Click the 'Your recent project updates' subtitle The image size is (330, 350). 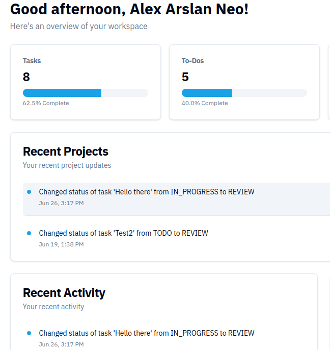(x=67, y=165)
